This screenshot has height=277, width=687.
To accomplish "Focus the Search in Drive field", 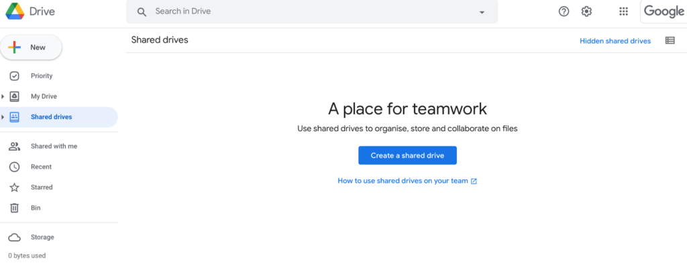I will pyautogui.click(x=312, y=12).
